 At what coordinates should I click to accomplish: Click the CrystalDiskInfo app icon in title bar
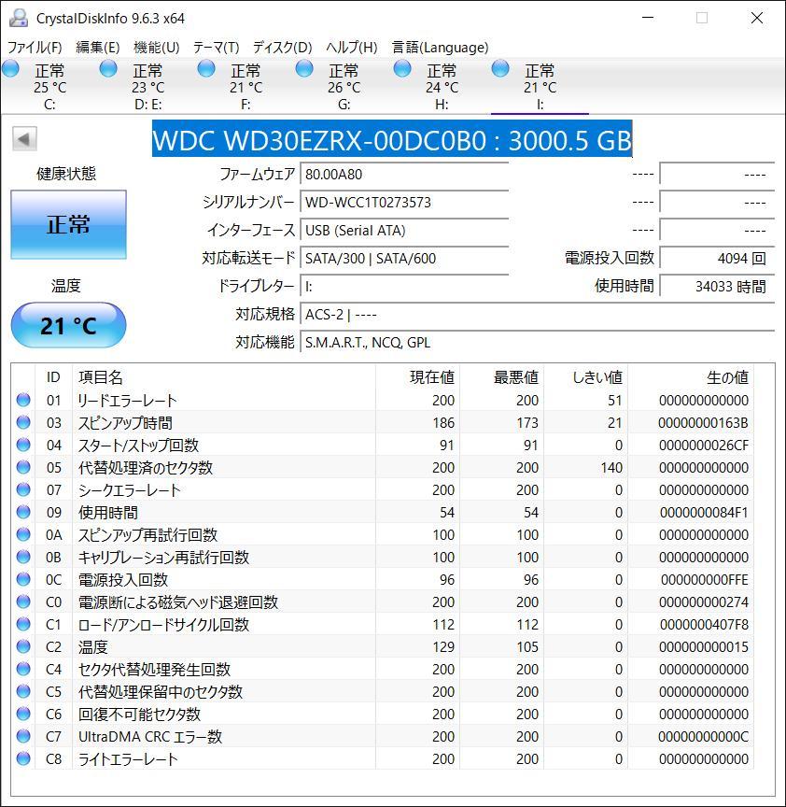click(19, 18)
